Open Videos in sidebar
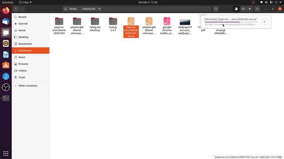284x159 pixels. (x=31, y=71)
